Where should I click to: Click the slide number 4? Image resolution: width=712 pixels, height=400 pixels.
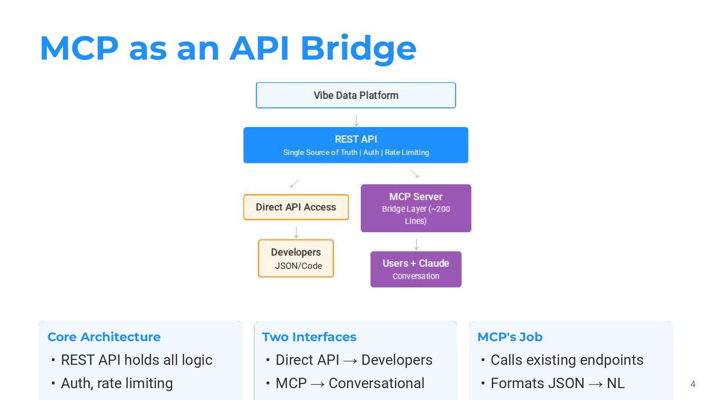click(693, 384)
